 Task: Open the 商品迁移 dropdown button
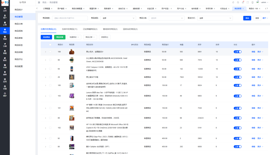(x=90, y=37)
